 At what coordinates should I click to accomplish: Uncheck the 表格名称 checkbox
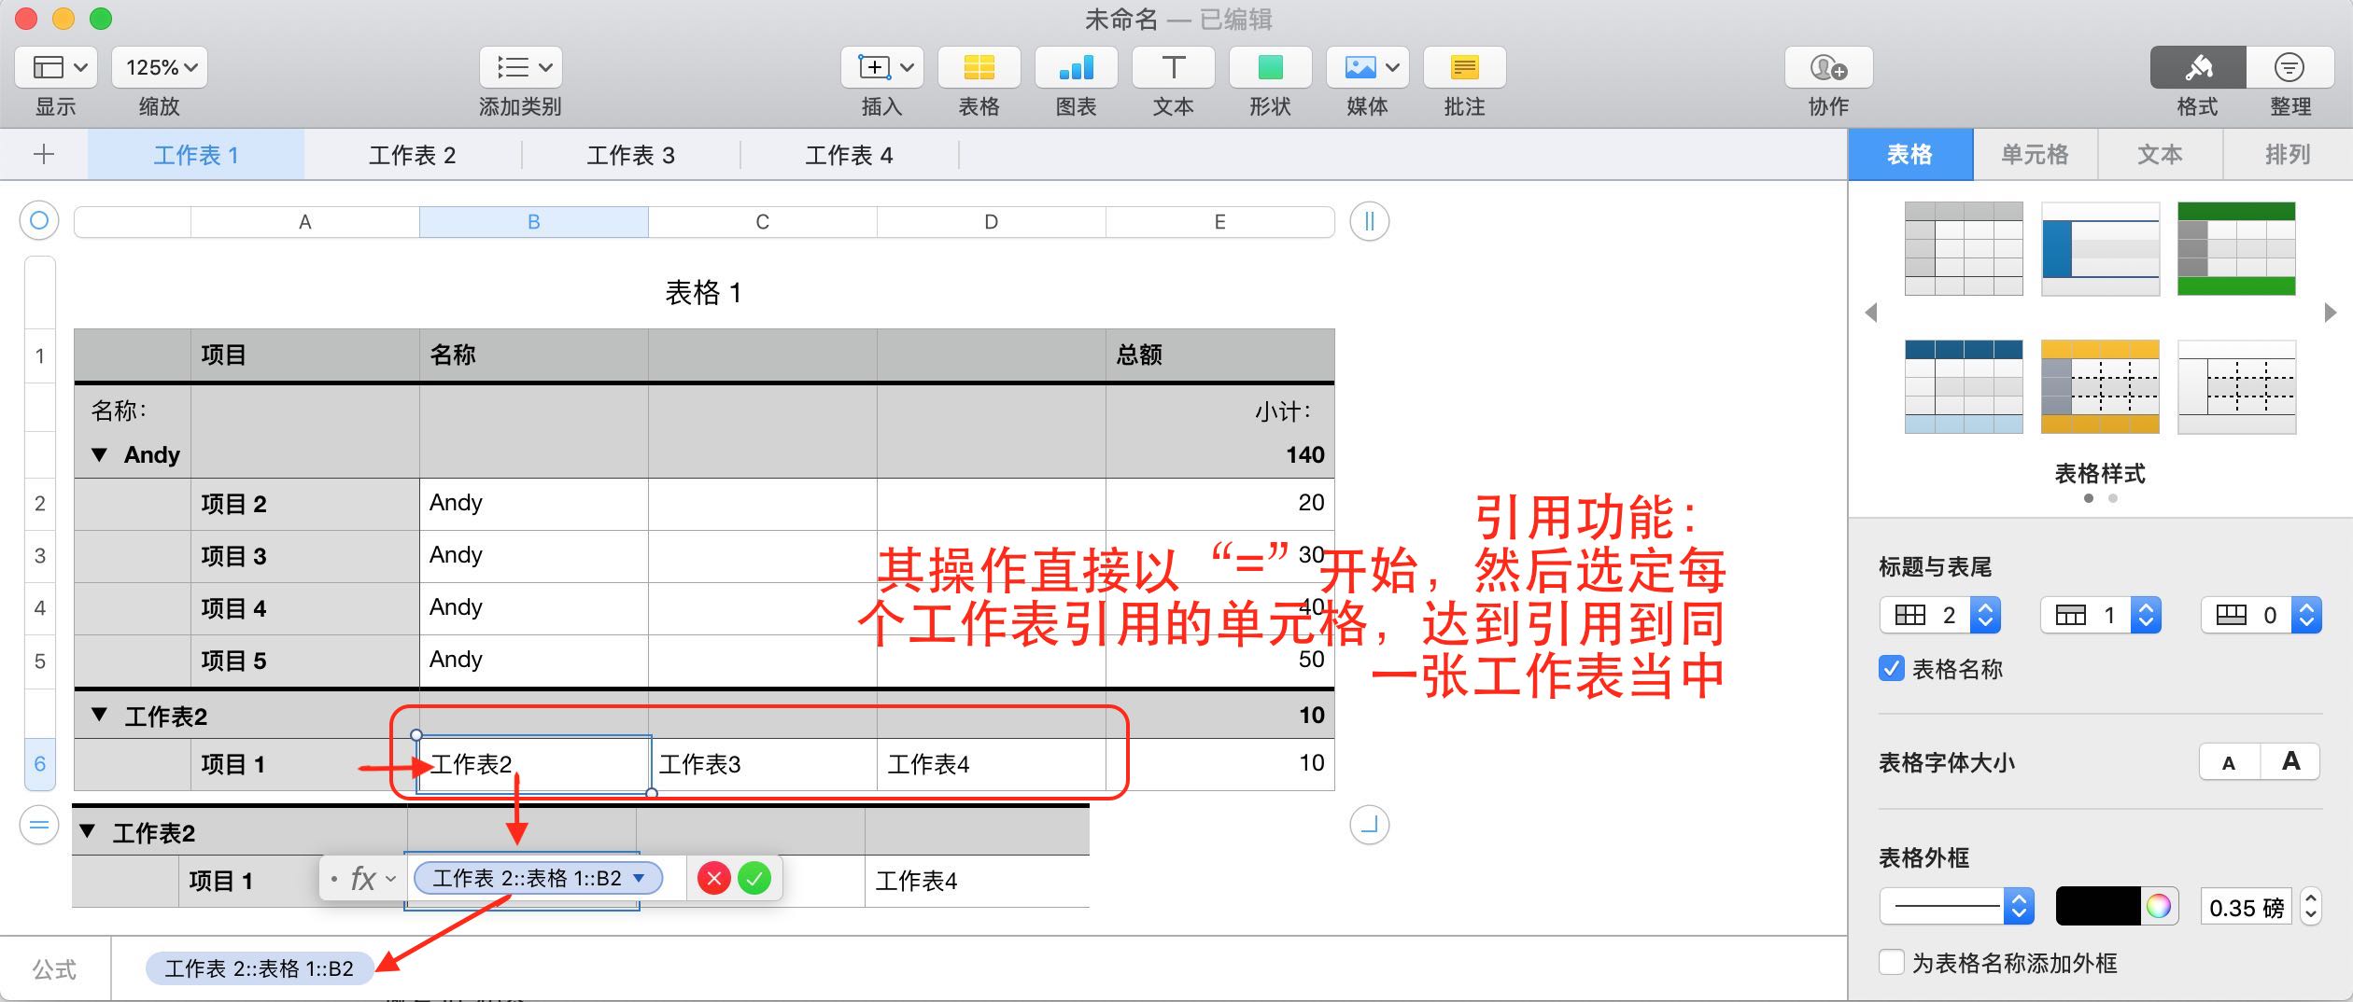click(x=1892, y=669)
